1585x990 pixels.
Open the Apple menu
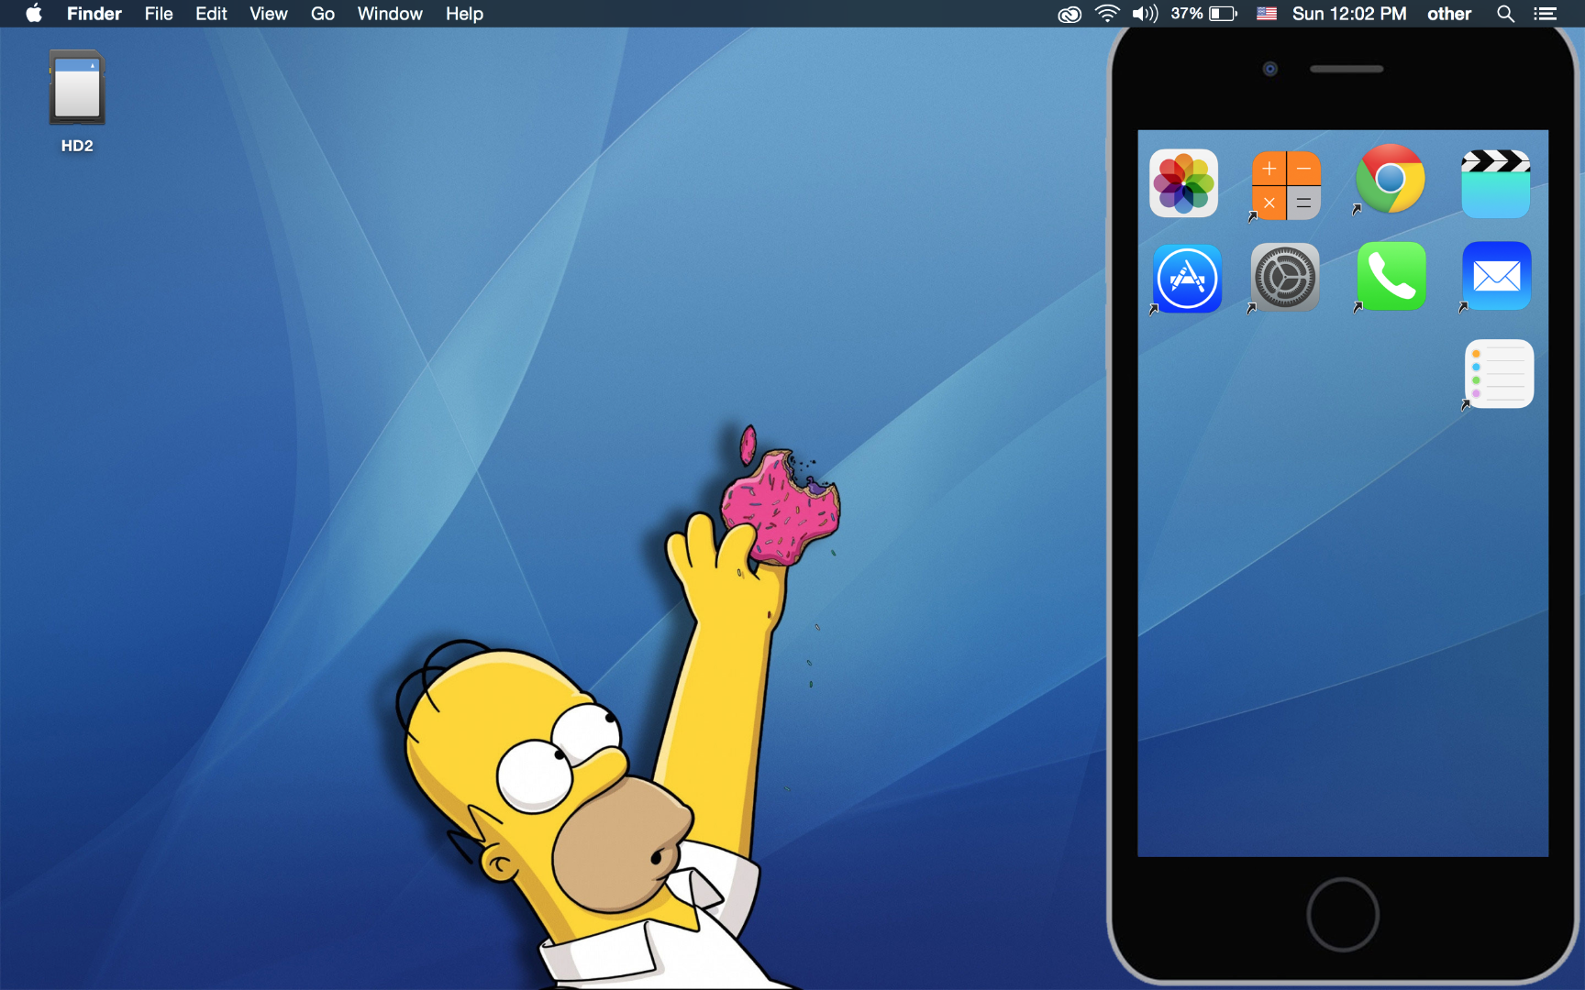point(34,14)
